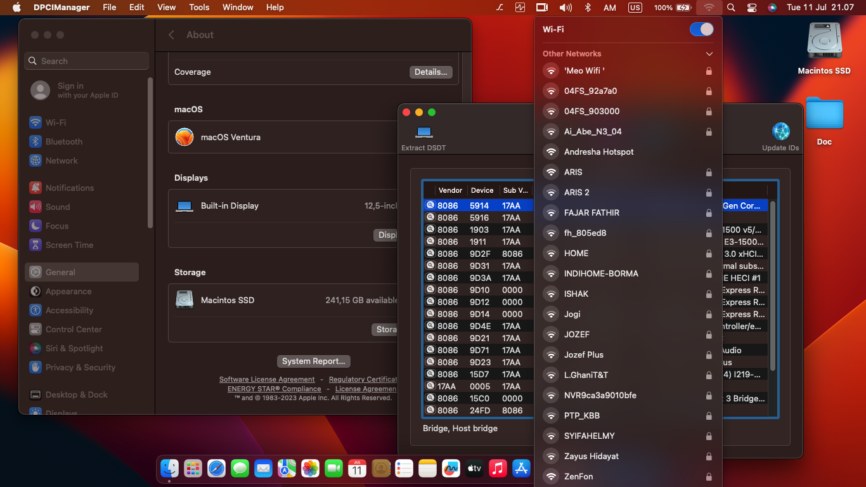This screenshot has height=487, width=866.
Task: Click the Vendor column header
Action: [x=451, y=190]
